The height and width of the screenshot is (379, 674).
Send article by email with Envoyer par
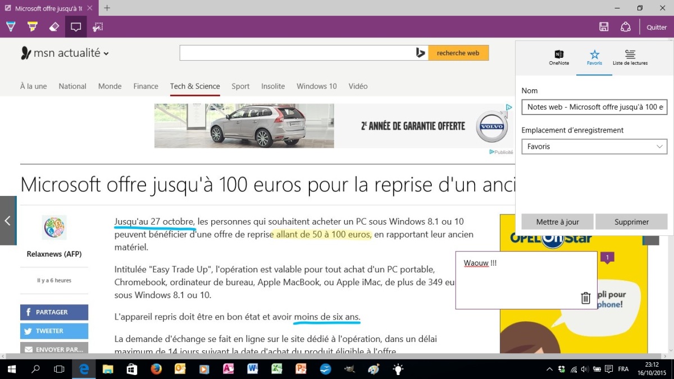click(x=54, y=349)
